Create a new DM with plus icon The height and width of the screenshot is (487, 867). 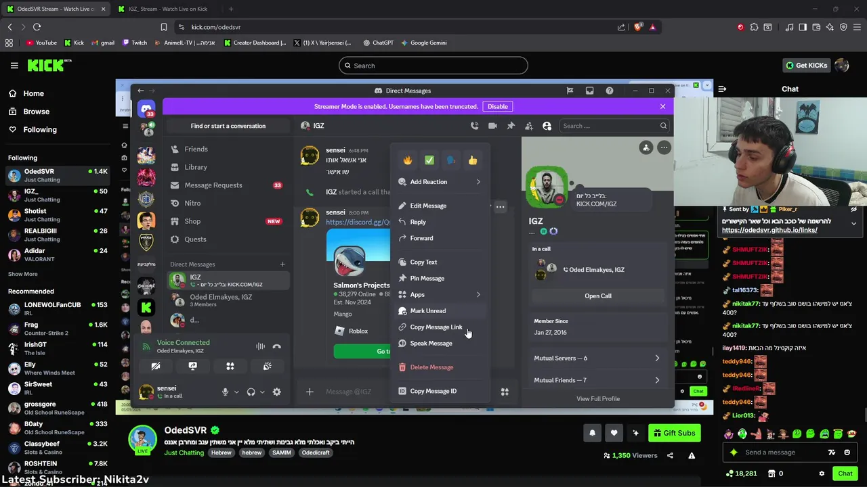click(x=282, y=264)
